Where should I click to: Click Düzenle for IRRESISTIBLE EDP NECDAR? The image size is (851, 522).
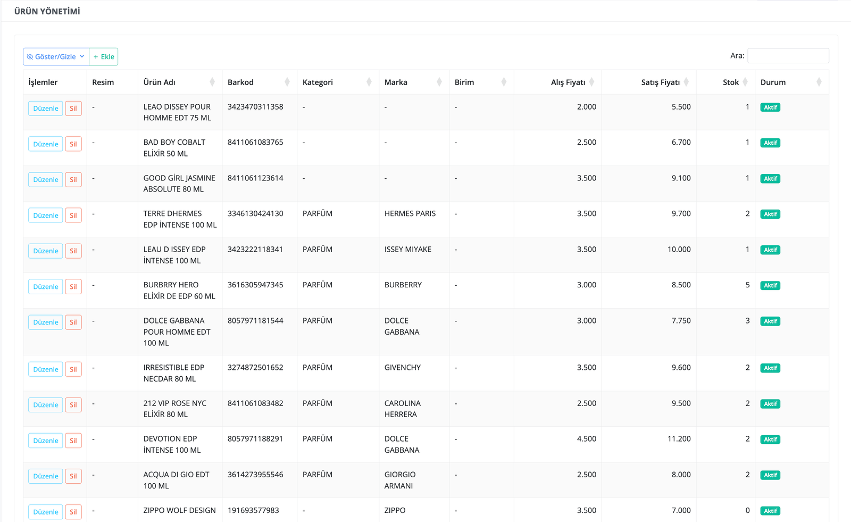[x=46, y=369]
